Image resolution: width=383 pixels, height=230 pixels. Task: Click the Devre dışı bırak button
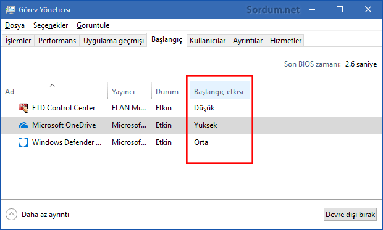(350, 215)
